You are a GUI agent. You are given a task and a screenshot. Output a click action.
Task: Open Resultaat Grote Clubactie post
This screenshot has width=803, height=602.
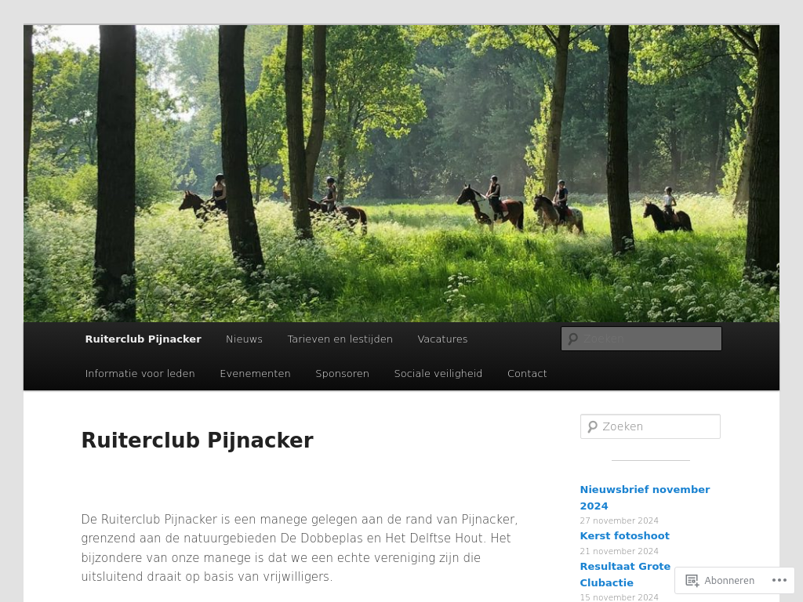(x=625, y=575)
